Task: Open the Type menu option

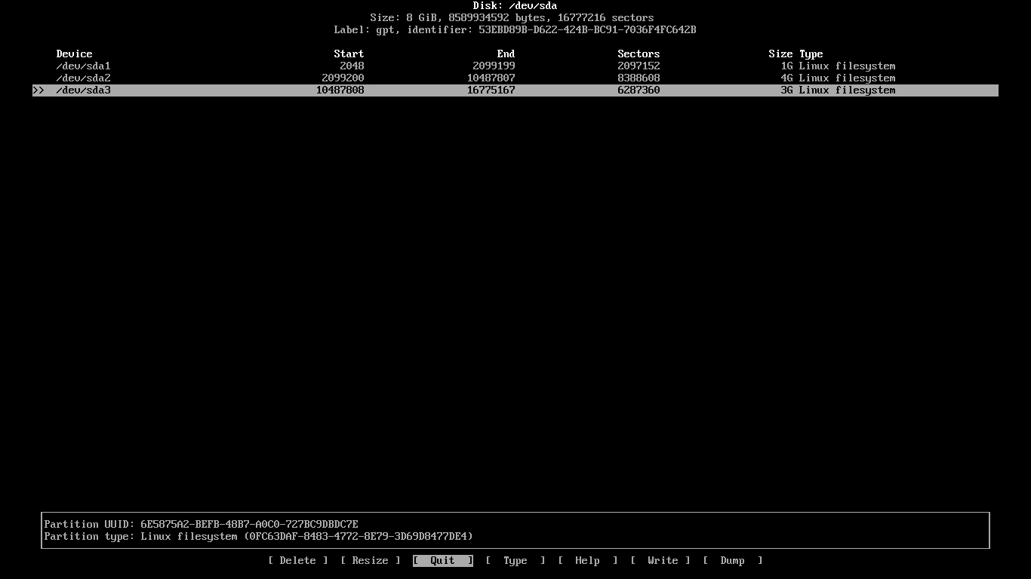Action: pyautogui.click(x=515, y=560)
